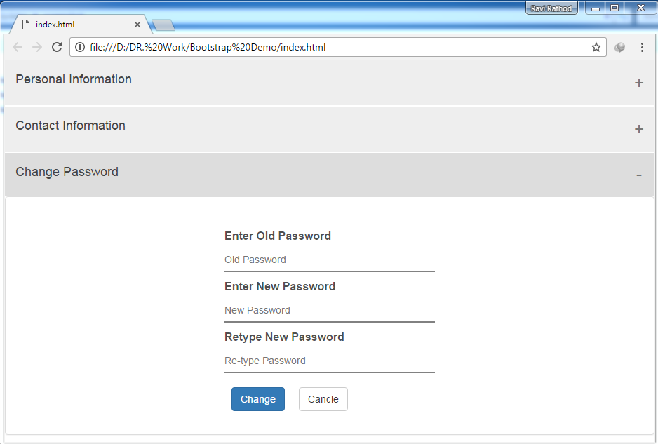Click the extension icon beside the address bar
Image resolution: width=658 pixels, height=444 pixels.
(x=619, y=48)
